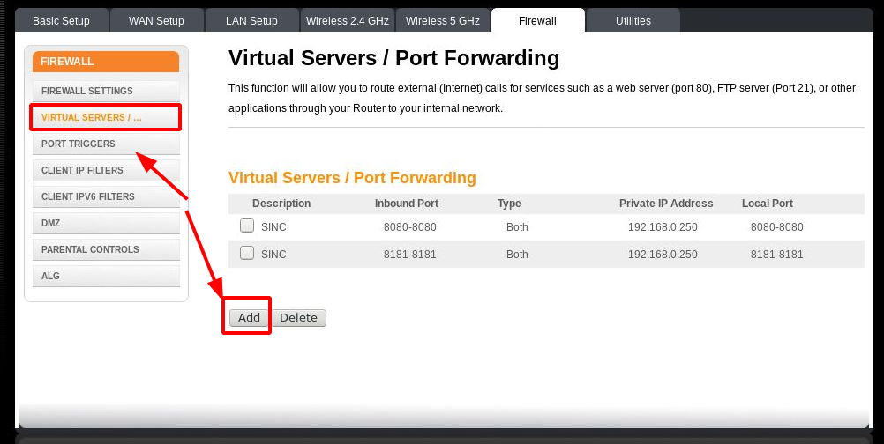Click Both type in the 8181 row

pyautogui.click(x=517, y=255)
